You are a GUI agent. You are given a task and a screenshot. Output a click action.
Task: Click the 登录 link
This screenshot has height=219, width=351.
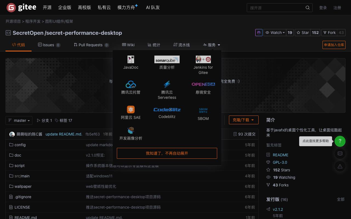[323, 8]
